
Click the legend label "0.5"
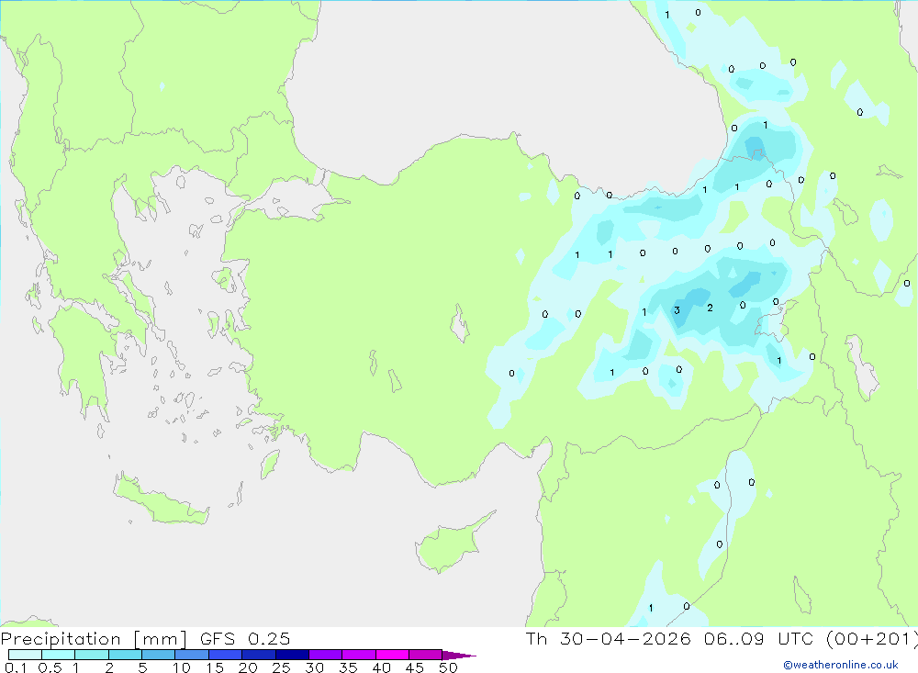click(x=50, y=667)
